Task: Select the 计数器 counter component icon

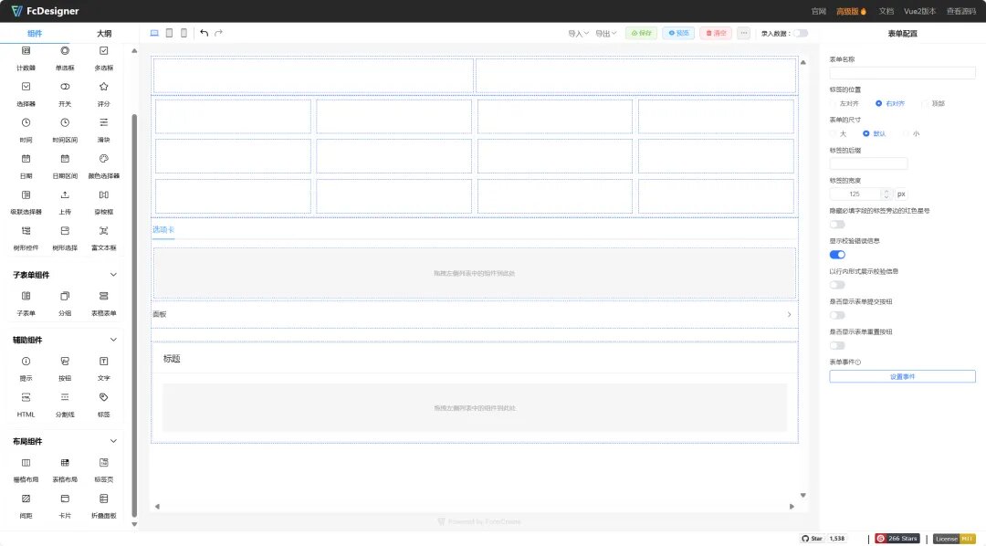Action: (26, 50)
